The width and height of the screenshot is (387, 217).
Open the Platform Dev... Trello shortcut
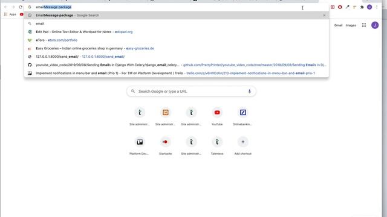click(x=140, y=146)
